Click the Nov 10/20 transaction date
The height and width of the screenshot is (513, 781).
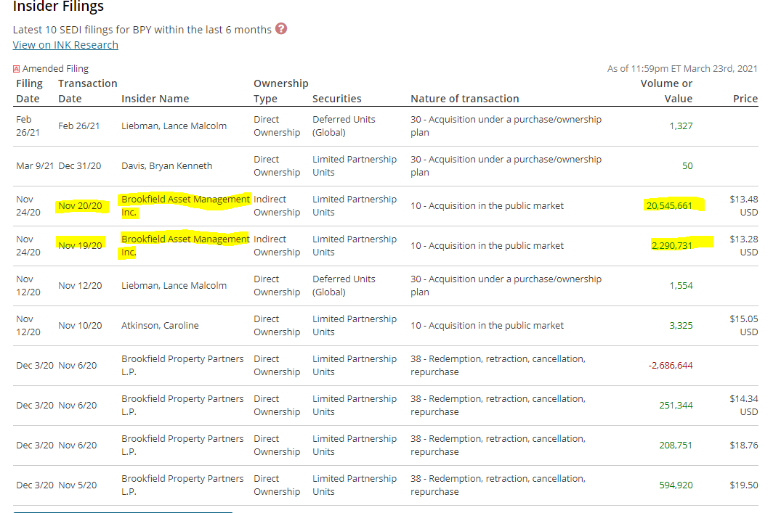click(x=80, y=325)
